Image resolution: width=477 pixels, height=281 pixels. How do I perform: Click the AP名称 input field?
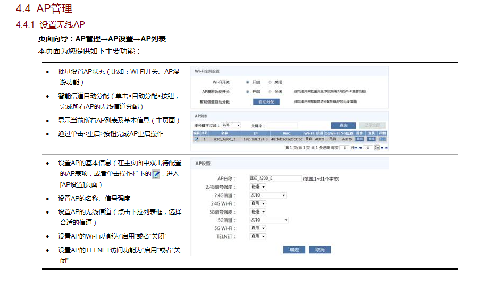coord(275,178)
